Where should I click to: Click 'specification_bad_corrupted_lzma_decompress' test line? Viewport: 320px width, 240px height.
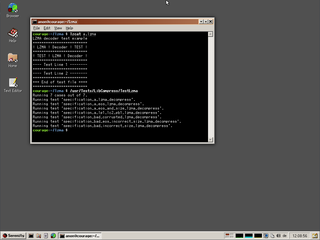pos(97,117)
